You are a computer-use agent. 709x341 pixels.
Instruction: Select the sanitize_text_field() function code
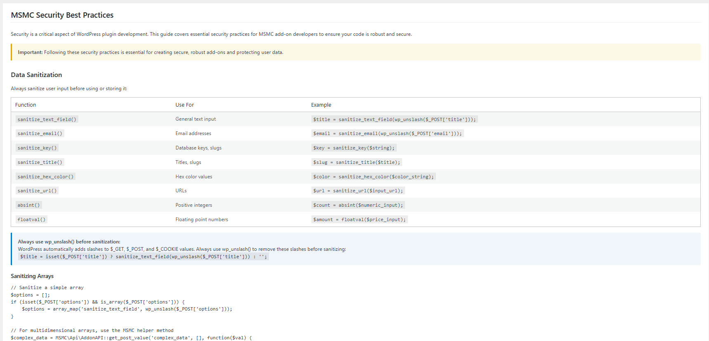tap(47, 119)
